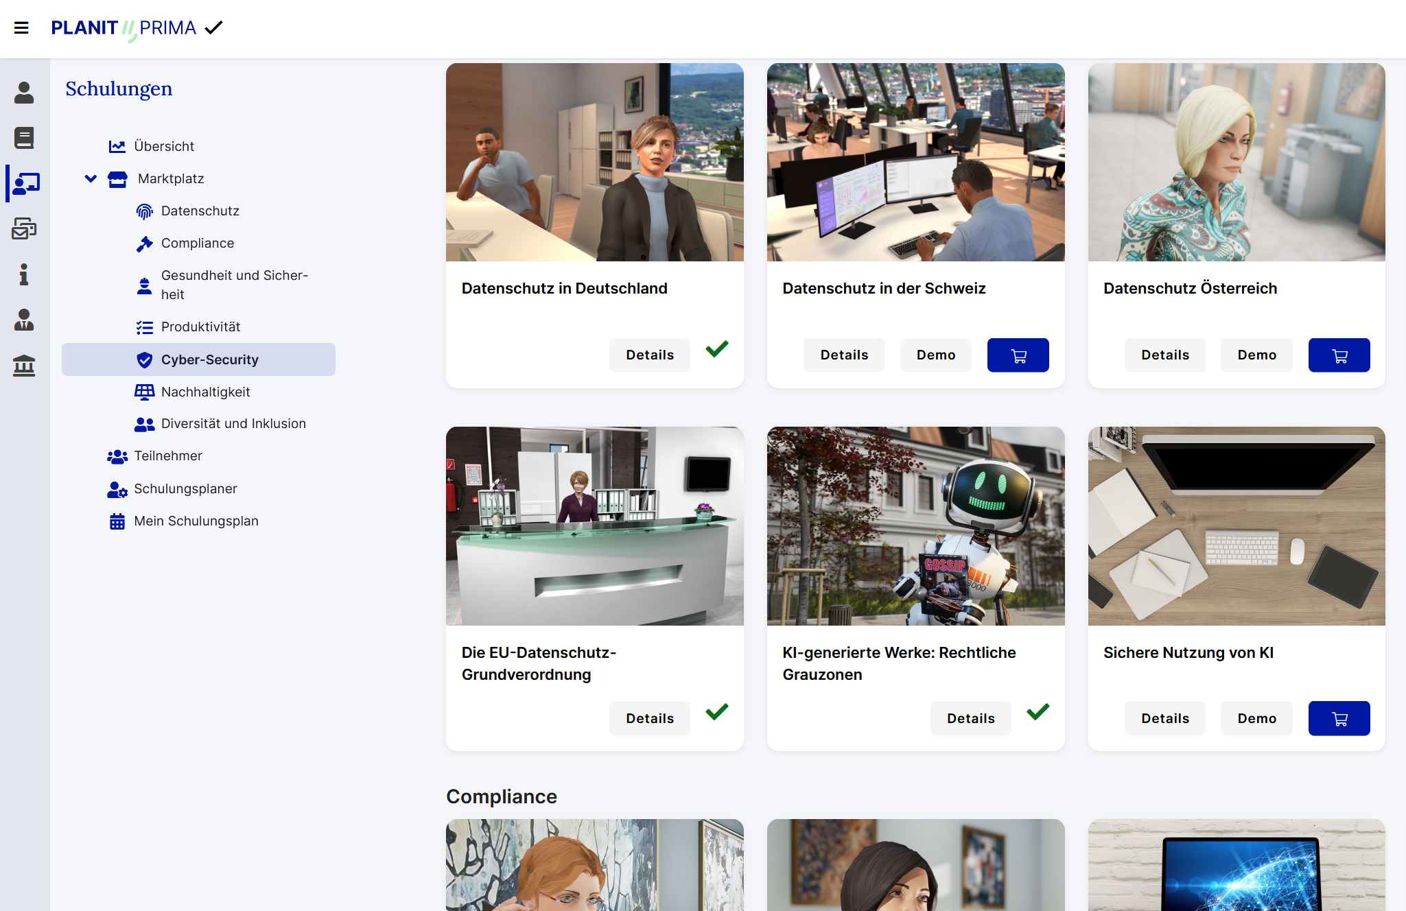Select Gesundheit und Sicherheit category
This screenshot has width=1406, height=911.
point(235,285)
